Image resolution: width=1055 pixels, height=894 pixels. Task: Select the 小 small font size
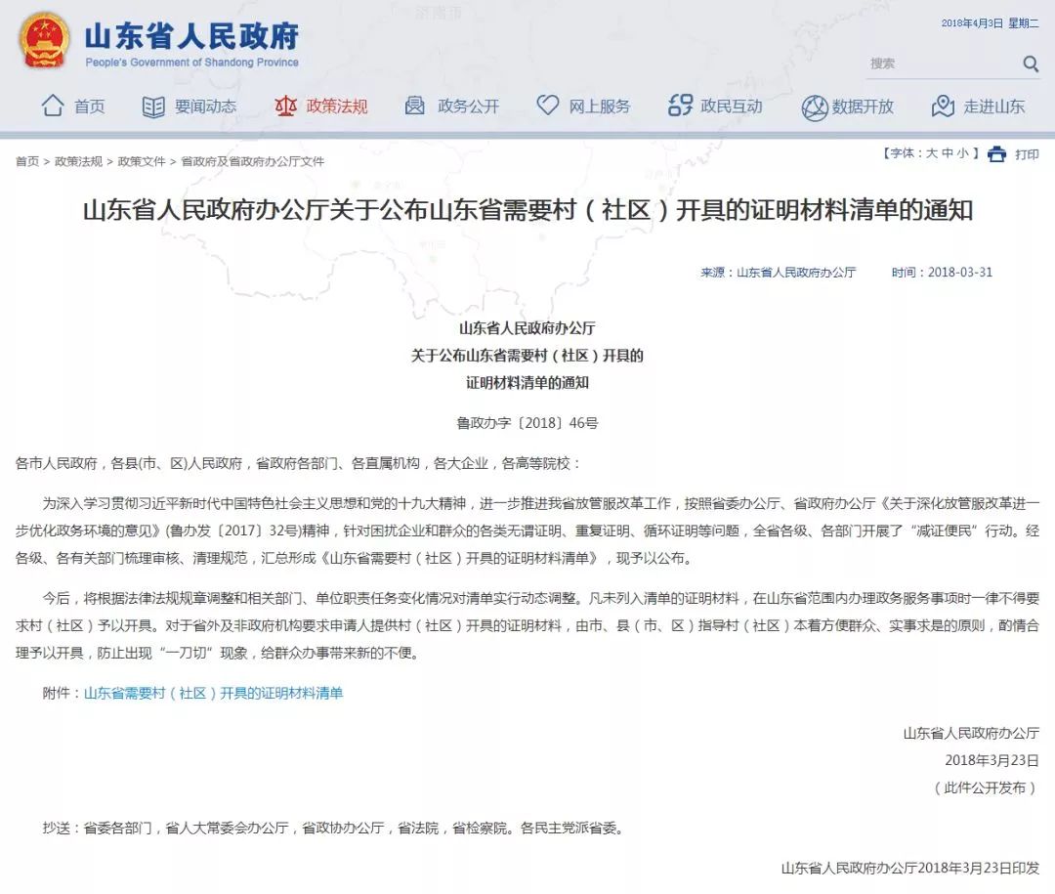964,152
